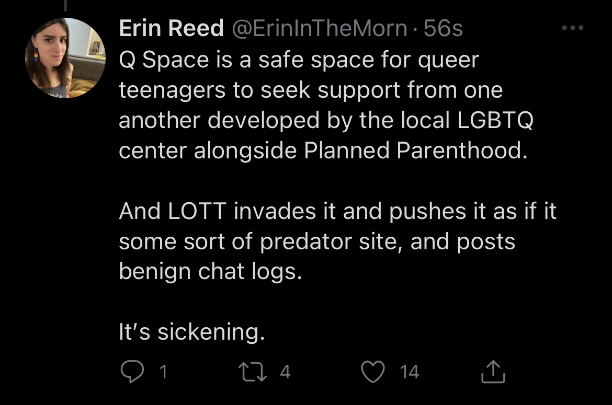Open the @ErinInTheMorn handle link
The height and width of the screenshot is (405, 612).
coord(319,28)
